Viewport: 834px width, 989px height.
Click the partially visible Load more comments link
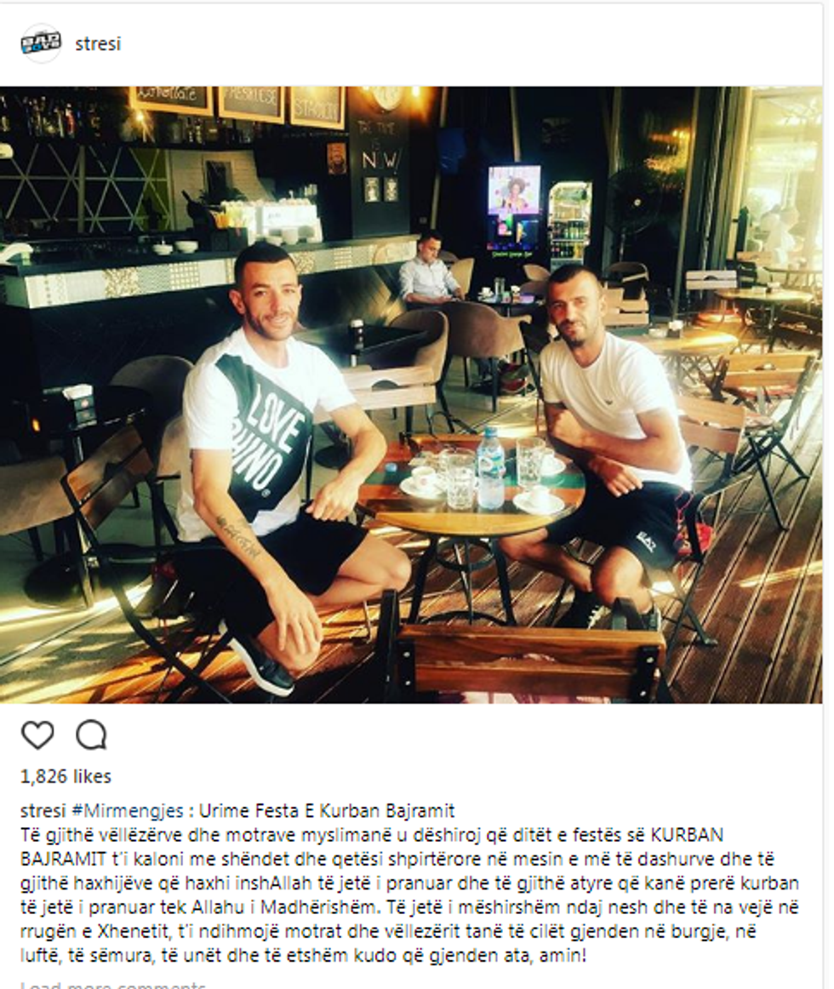point(113,985)
